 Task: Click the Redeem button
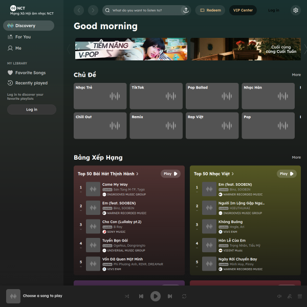pos(210,10)
